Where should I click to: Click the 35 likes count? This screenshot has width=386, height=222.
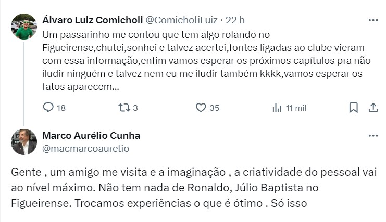click(214, 108)
